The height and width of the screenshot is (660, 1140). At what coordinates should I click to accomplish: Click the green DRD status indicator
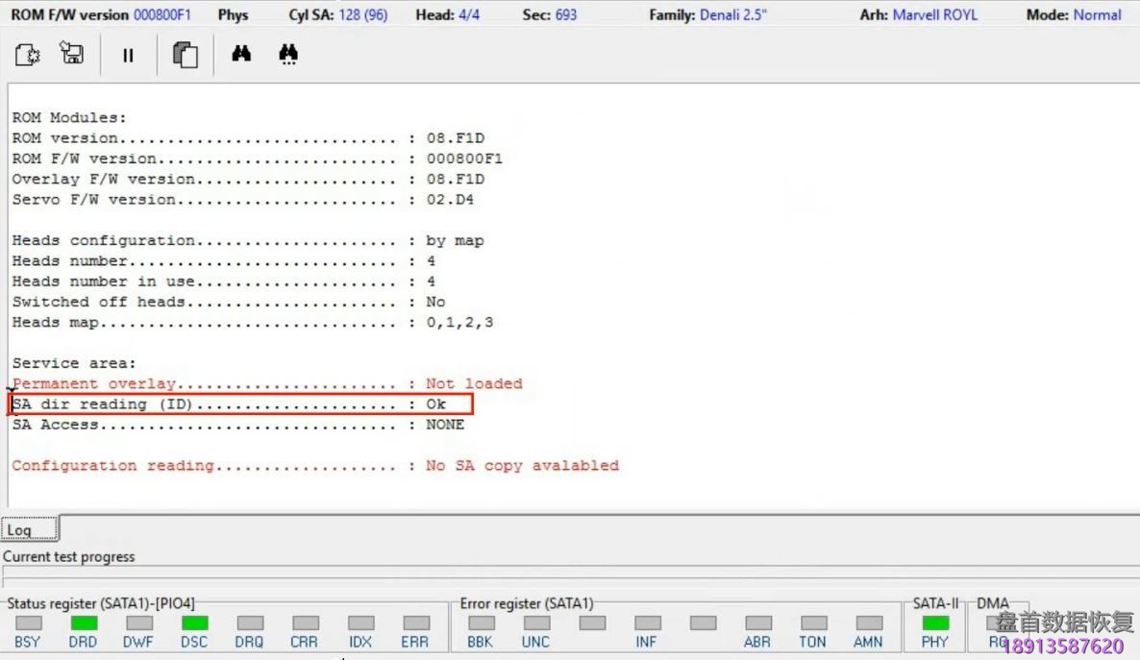pyautogui.click(x=83, y=623)
